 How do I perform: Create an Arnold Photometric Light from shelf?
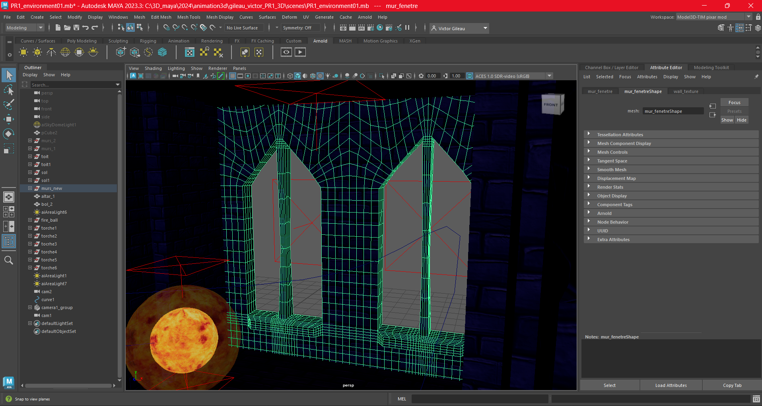tap(51, 52)
